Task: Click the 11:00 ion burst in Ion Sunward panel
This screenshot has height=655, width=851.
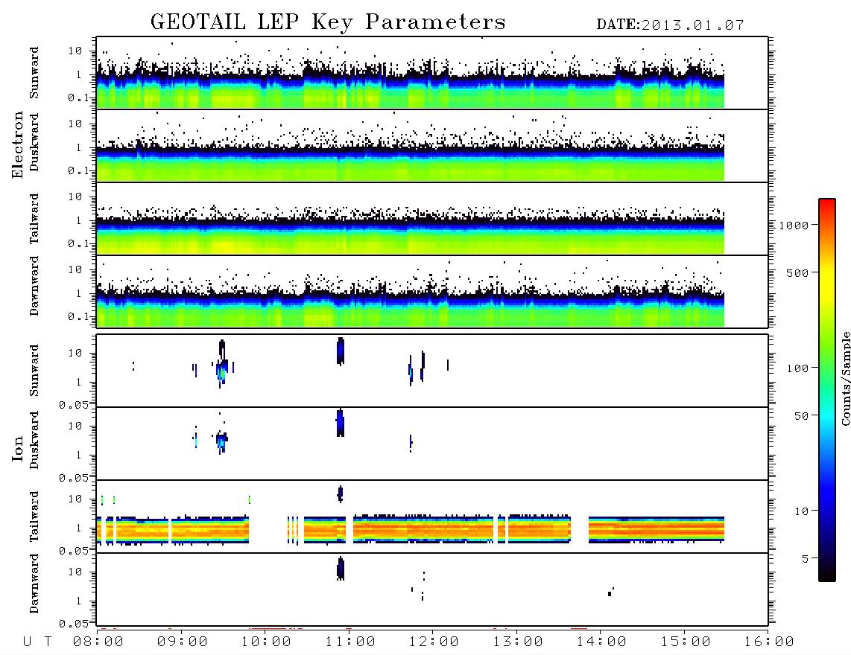Action: (x=341, y=351)
